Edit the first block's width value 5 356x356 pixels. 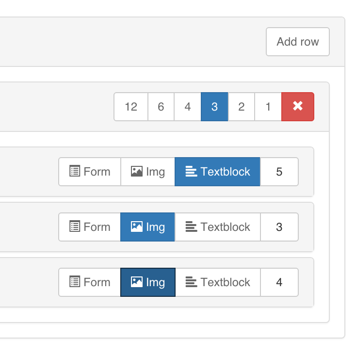279,172
